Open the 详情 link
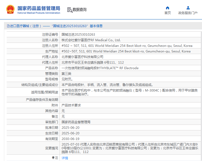Viewport: 202px width, 161px height. coord(65,158)
